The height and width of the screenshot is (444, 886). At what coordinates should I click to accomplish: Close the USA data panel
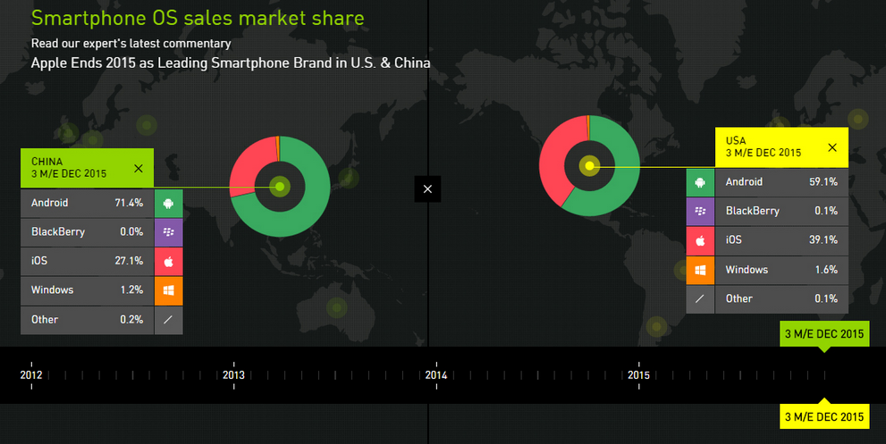point(832,147)
